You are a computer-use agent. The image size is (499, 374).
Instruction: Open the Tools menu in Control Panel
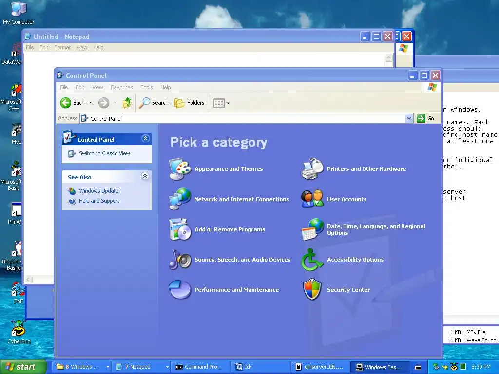147,87
